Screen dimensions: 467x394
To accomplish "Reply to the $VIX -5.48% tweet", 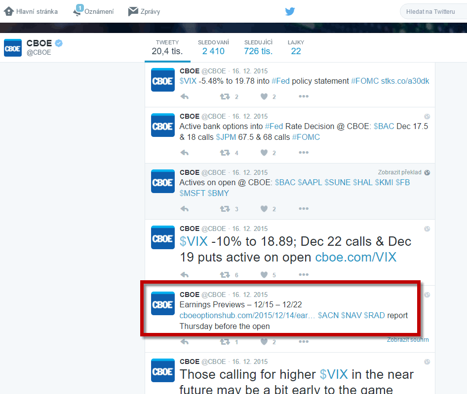I will coord(185,97).
